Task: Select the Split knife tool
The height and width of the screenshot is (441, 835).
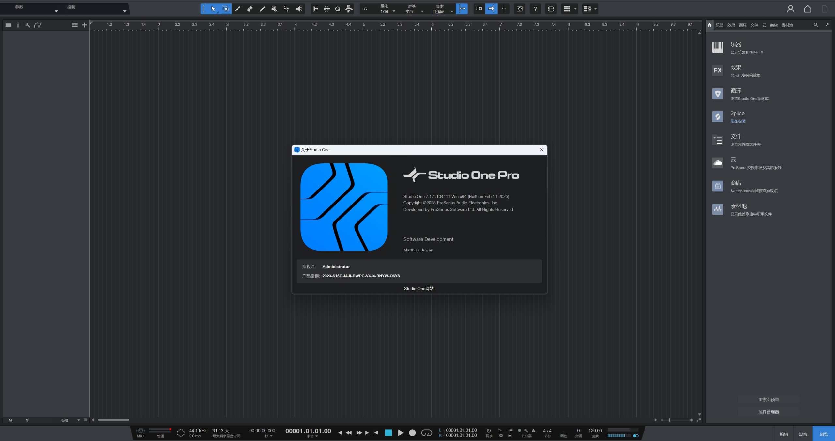Action: (x=238, y=9)
